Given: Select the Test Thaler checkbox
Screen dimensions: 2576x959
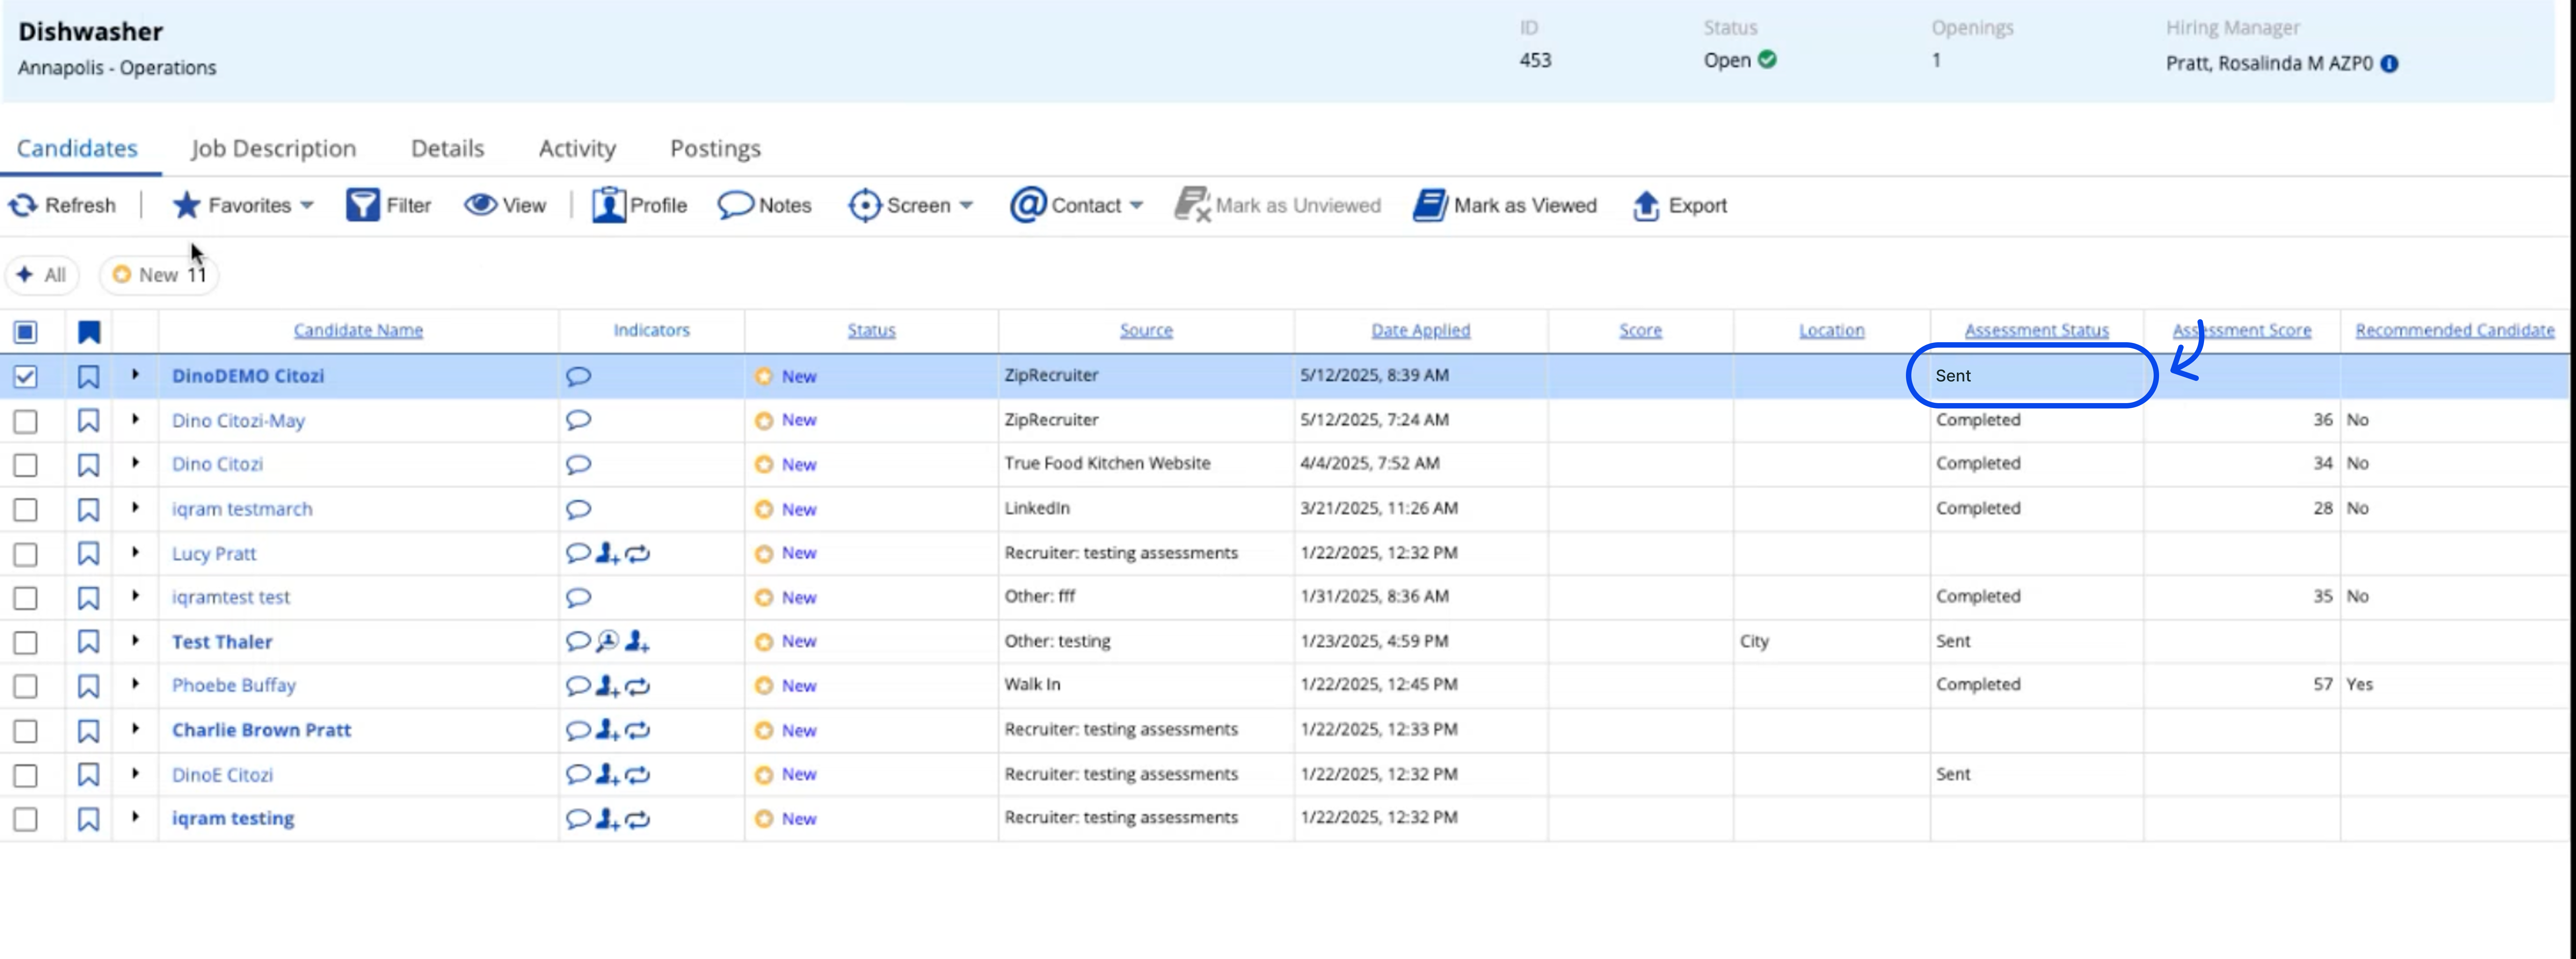Looking at the screenshot, I should click(x=25, y=642).
